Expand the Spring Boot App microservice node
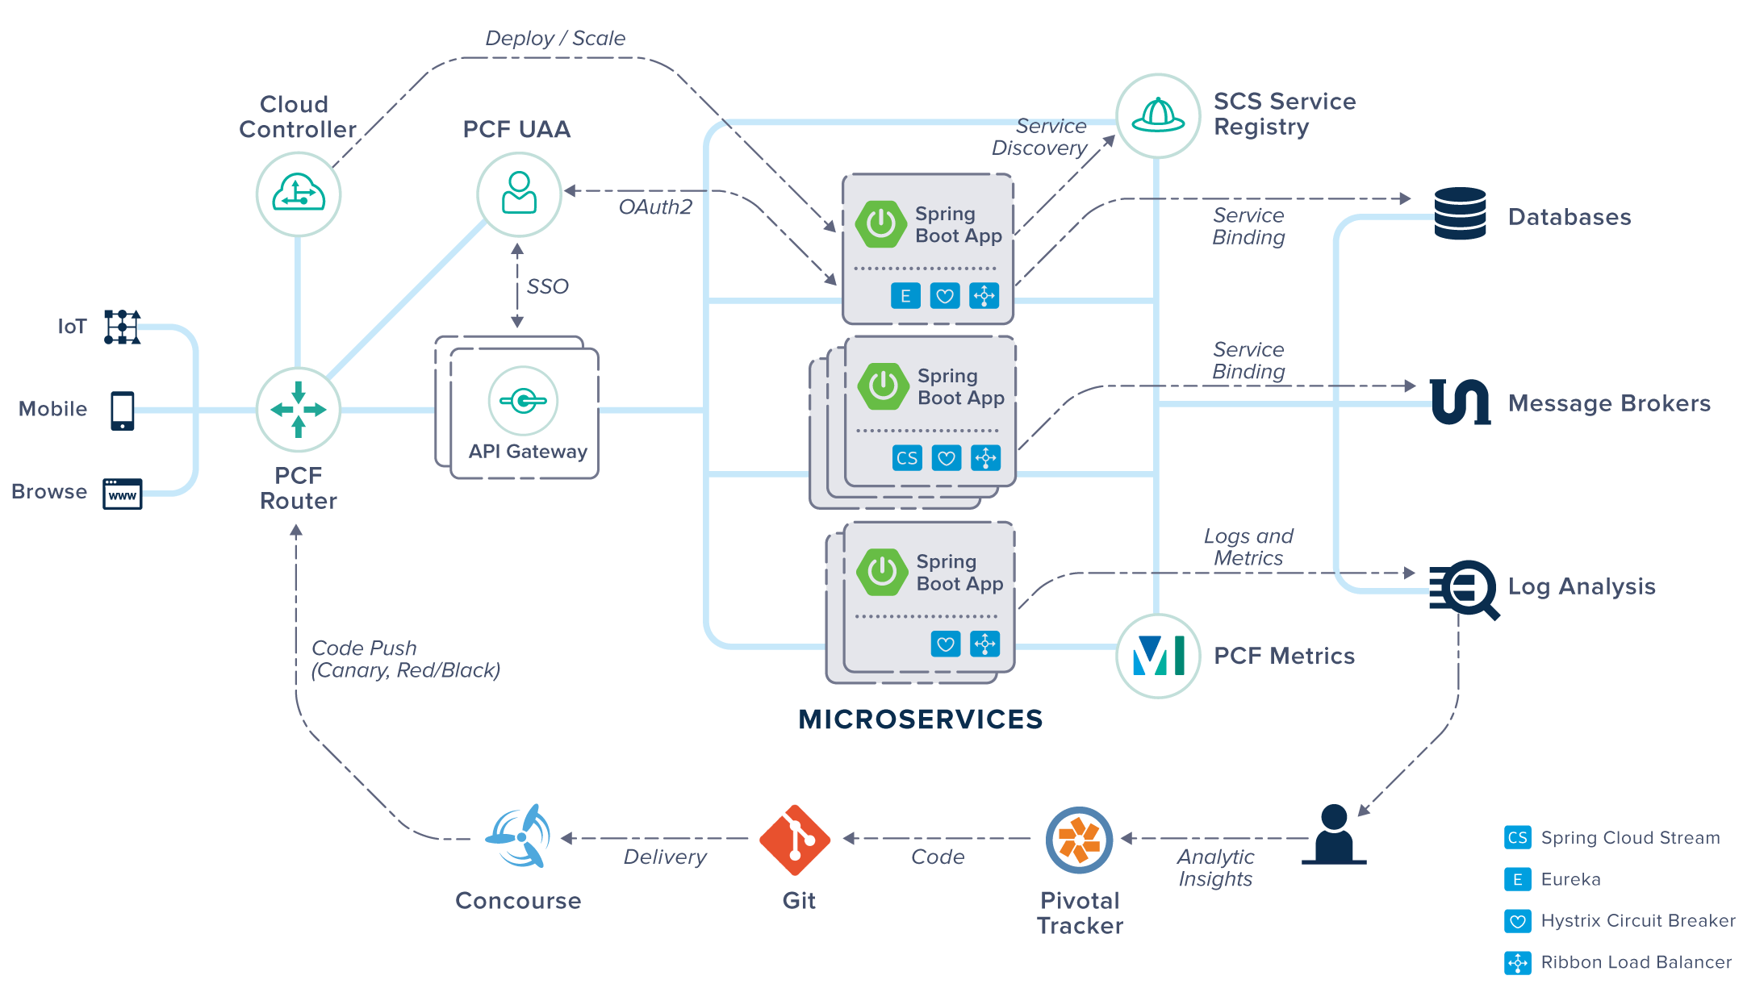1743x984 pixels. pyautogui.click(x=946, y=257)
